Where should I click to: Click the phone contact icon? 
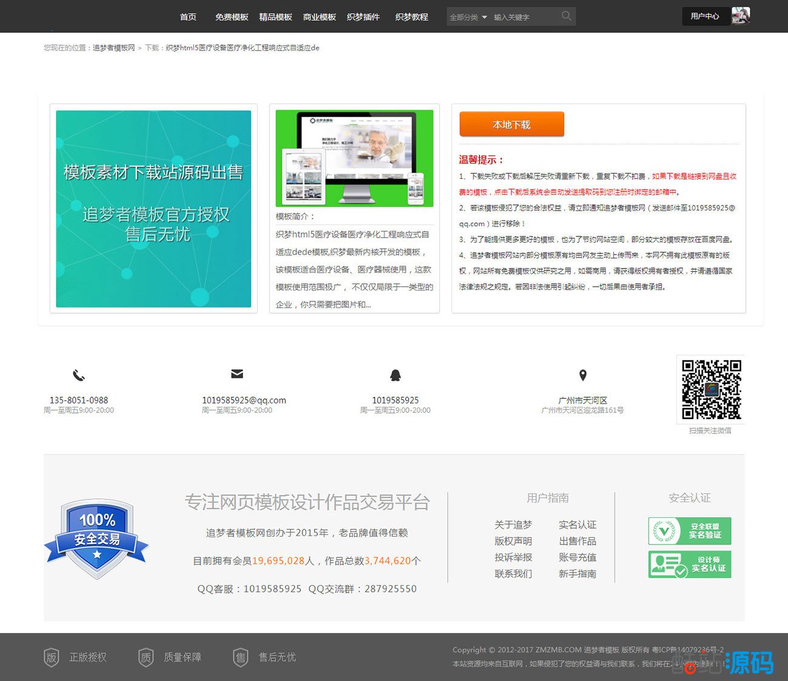[x=79, y=375]
